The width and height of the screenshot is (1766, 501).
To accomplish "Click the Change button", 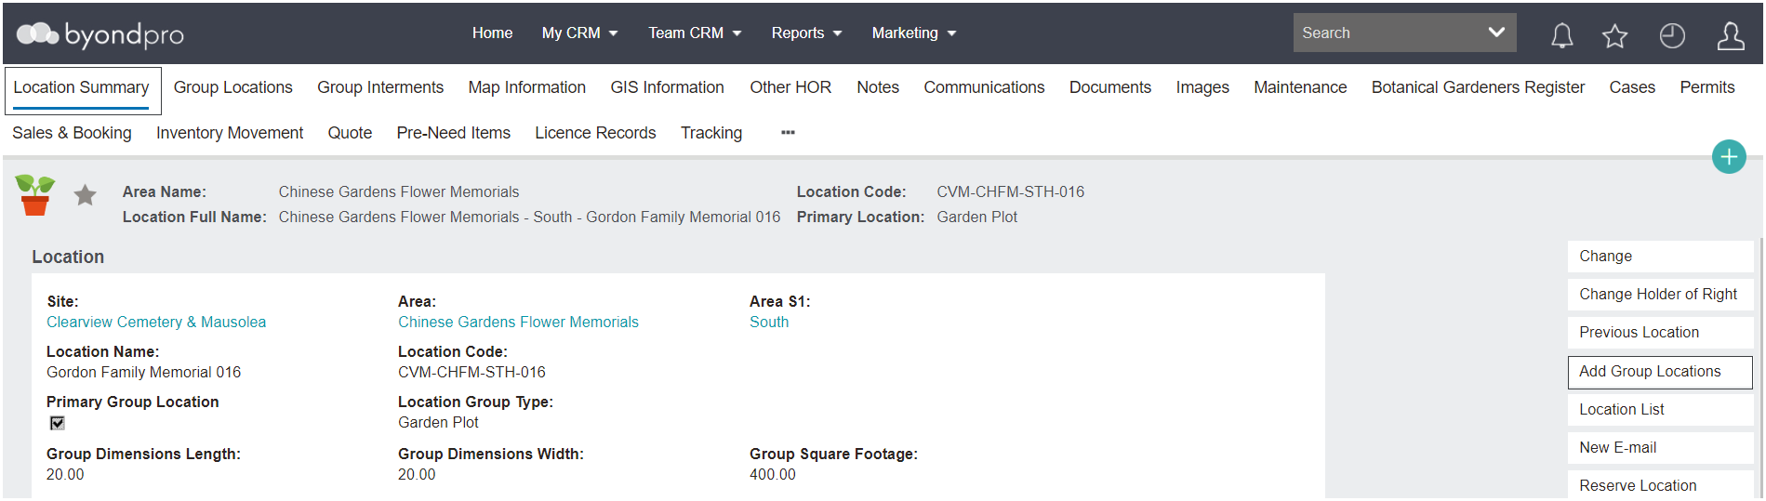I will point(1660,257).
